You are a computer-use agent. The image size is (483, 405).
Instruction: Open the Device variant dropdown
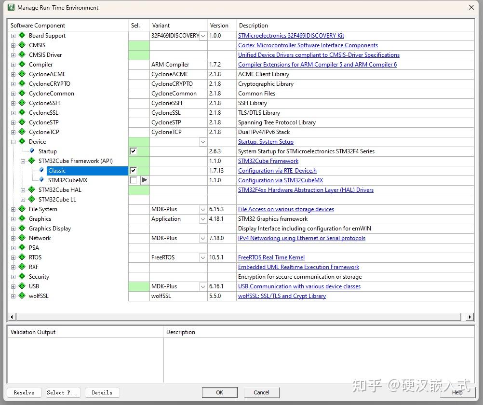202,142
